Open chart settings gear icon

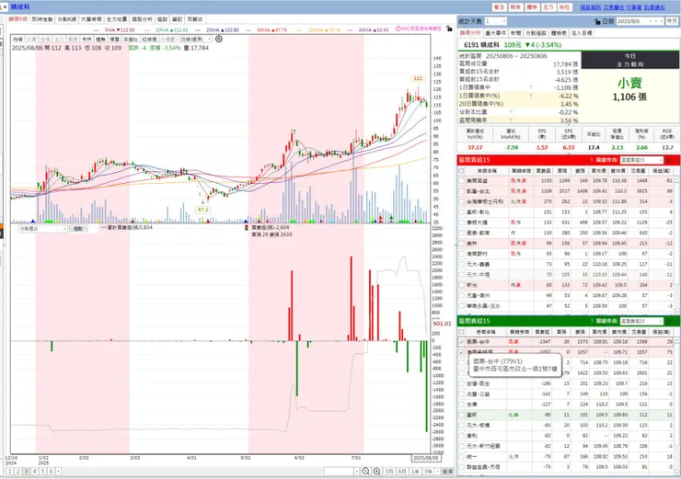point(219,39)
